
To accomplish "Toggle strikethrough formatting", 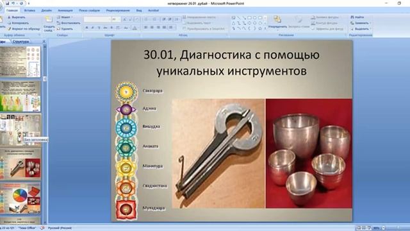I will [x=105, y=28].
